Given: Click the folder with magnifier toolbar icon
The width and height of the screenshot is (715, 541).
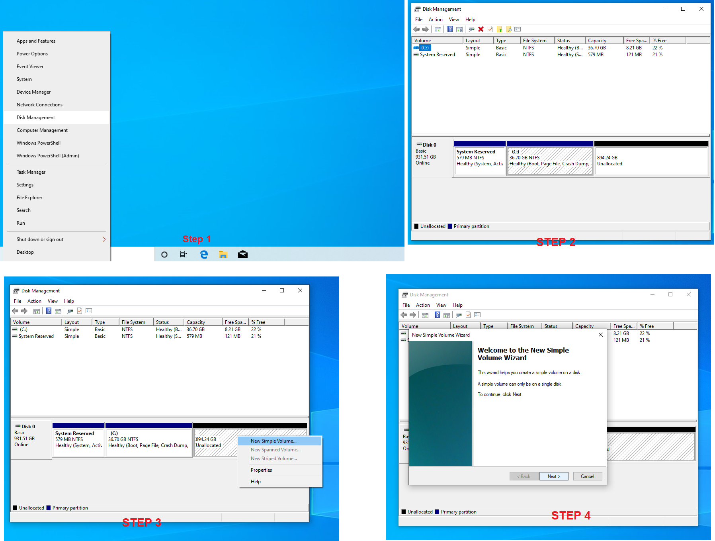Looking at the screenshot, I should 508,29.
